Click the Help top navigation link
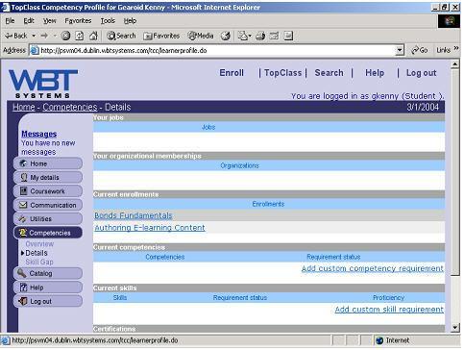 pos(375,73)
